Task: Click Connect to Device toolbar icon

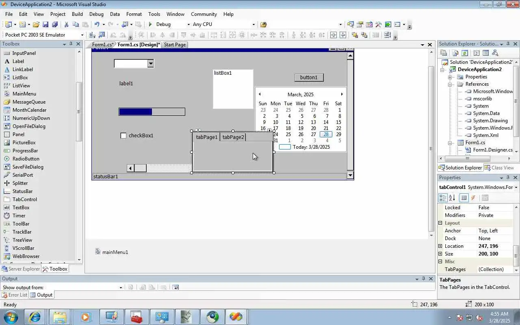Action: (92, 35)
